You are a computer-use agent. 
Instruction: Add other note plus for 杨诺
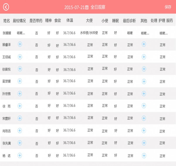pyautogui.click(x=144, y=155)
